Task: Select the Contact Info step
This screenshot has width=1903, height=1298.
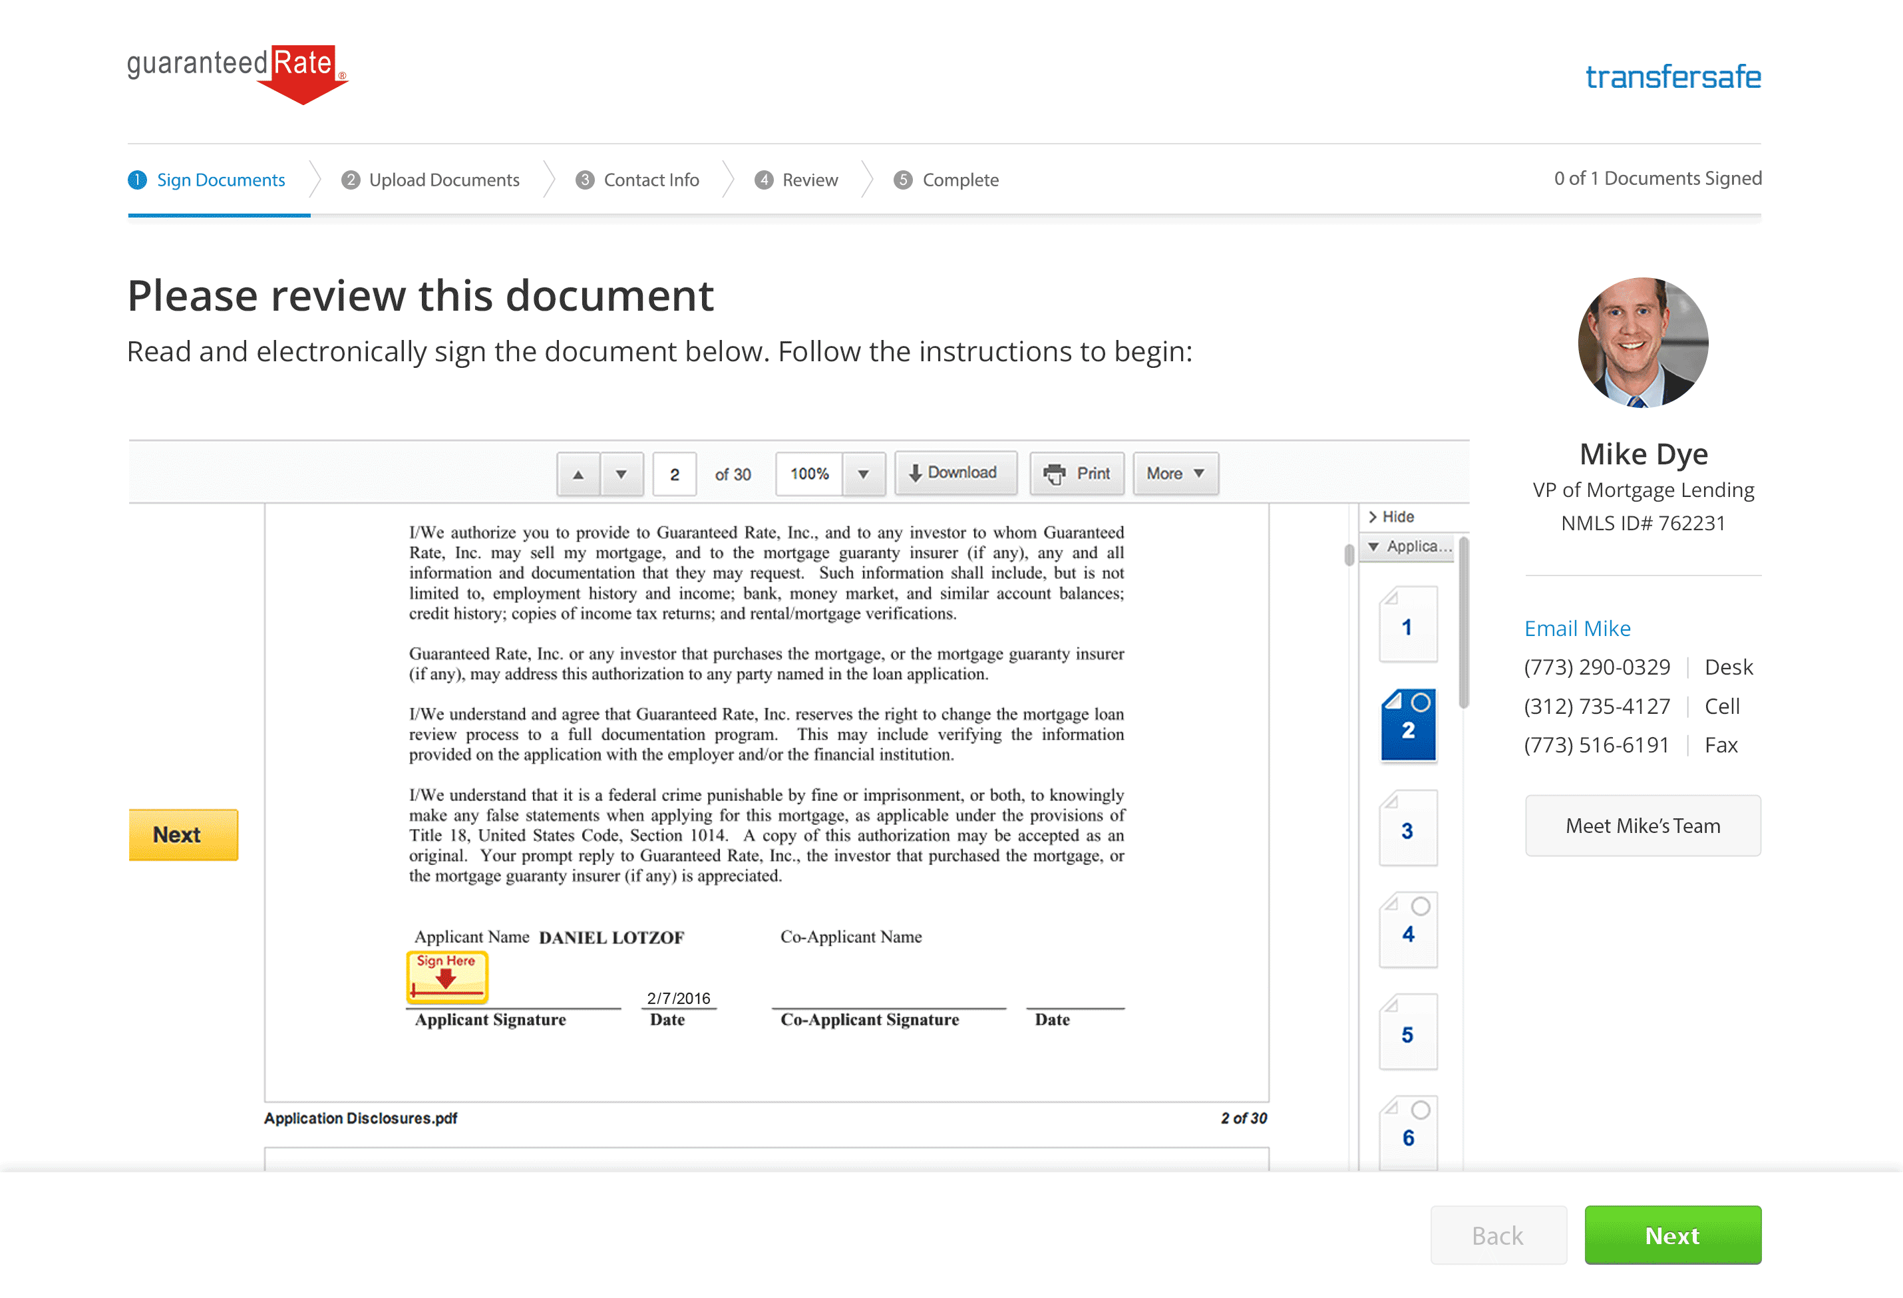Action: pos(638,180)
